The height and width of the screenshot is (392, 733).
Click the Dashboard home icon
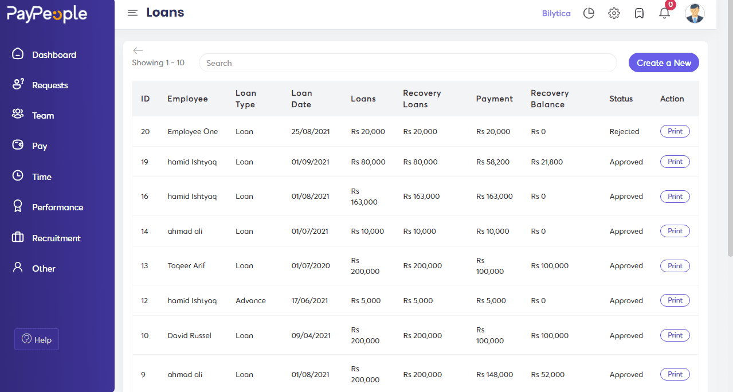(x=18, y=54)
